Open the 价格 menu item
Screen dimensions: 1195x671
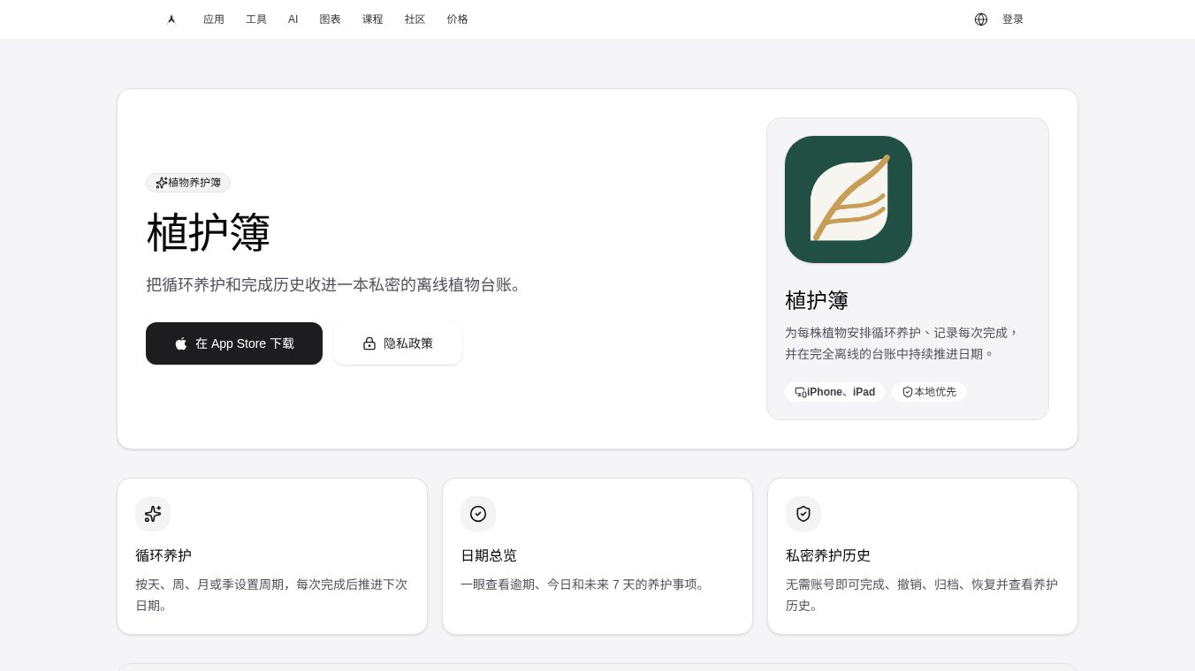458,19
